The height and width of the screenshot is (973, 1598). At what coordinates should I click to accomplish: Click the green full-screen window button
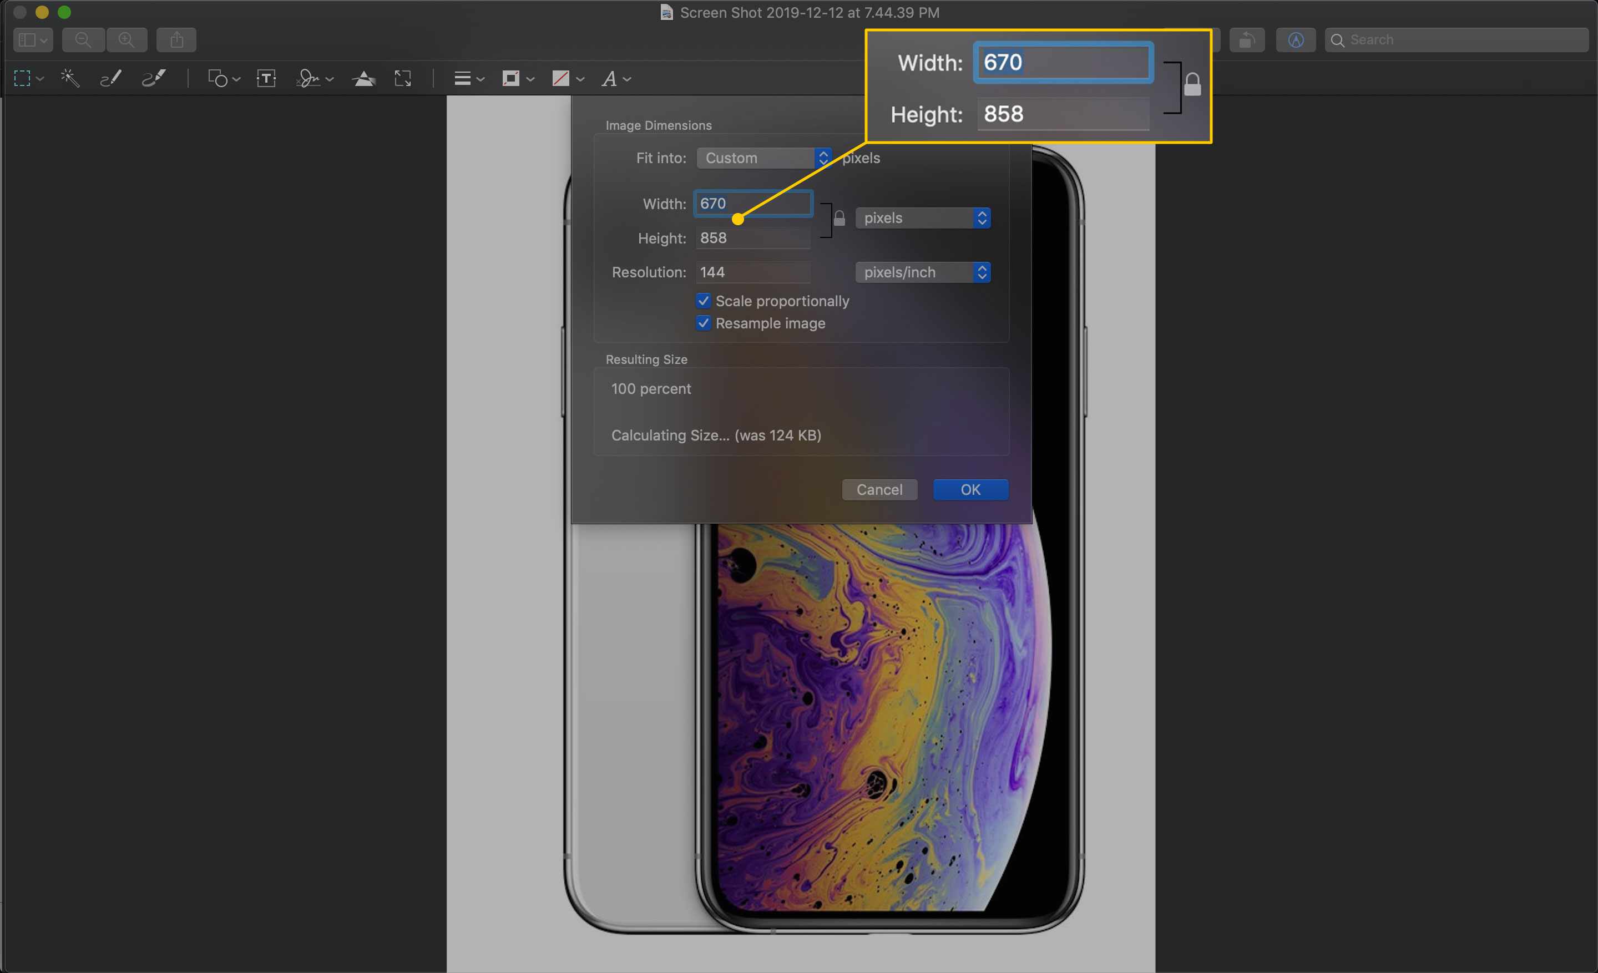tap(64, 12)
